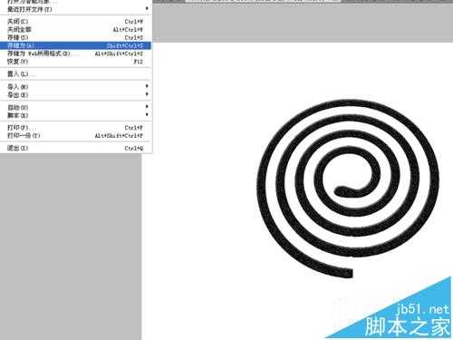Open the 导出 (Export) submenu

coord(75,95)
